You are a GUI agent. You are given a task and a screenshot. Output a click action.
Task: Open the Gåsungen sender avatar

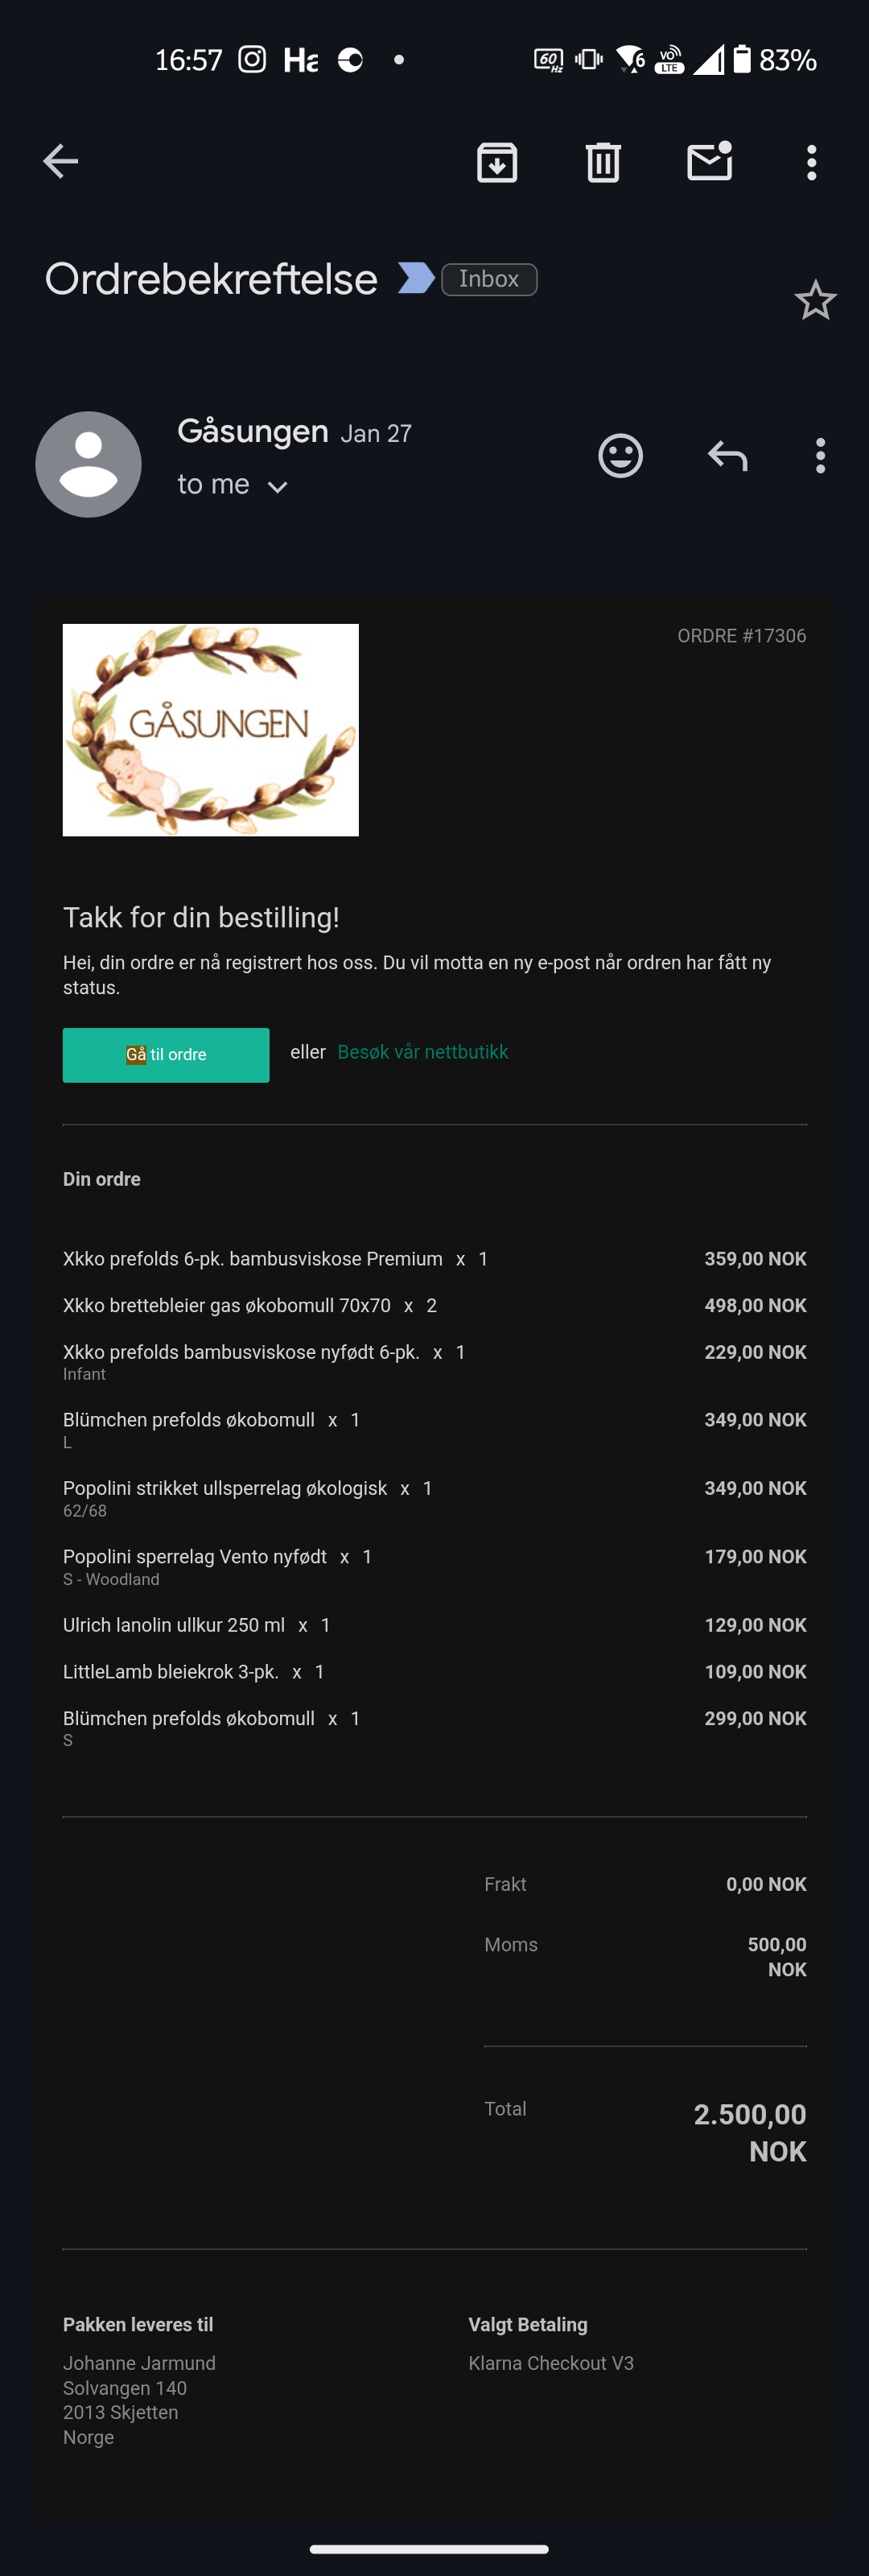tap(88, 464)
